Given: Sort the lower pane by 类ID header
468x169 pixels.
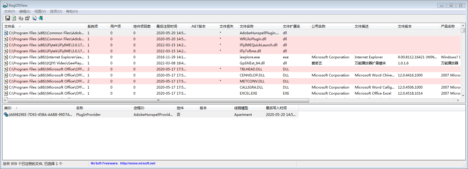Looking at the screenshot, I should pyautogui.click(x=8, y=108).
